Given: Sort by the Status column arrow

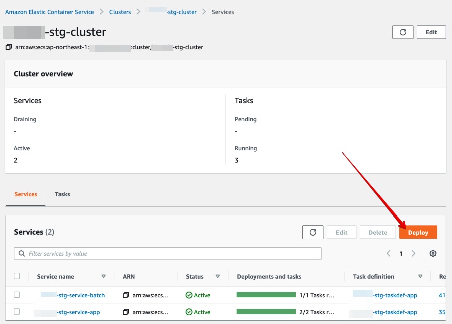Looking at the screenshot, I should [217, 276].
